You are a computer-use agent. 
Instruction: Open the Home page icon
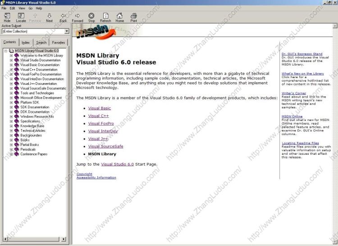pyautogui.click(x=119, y=15)
